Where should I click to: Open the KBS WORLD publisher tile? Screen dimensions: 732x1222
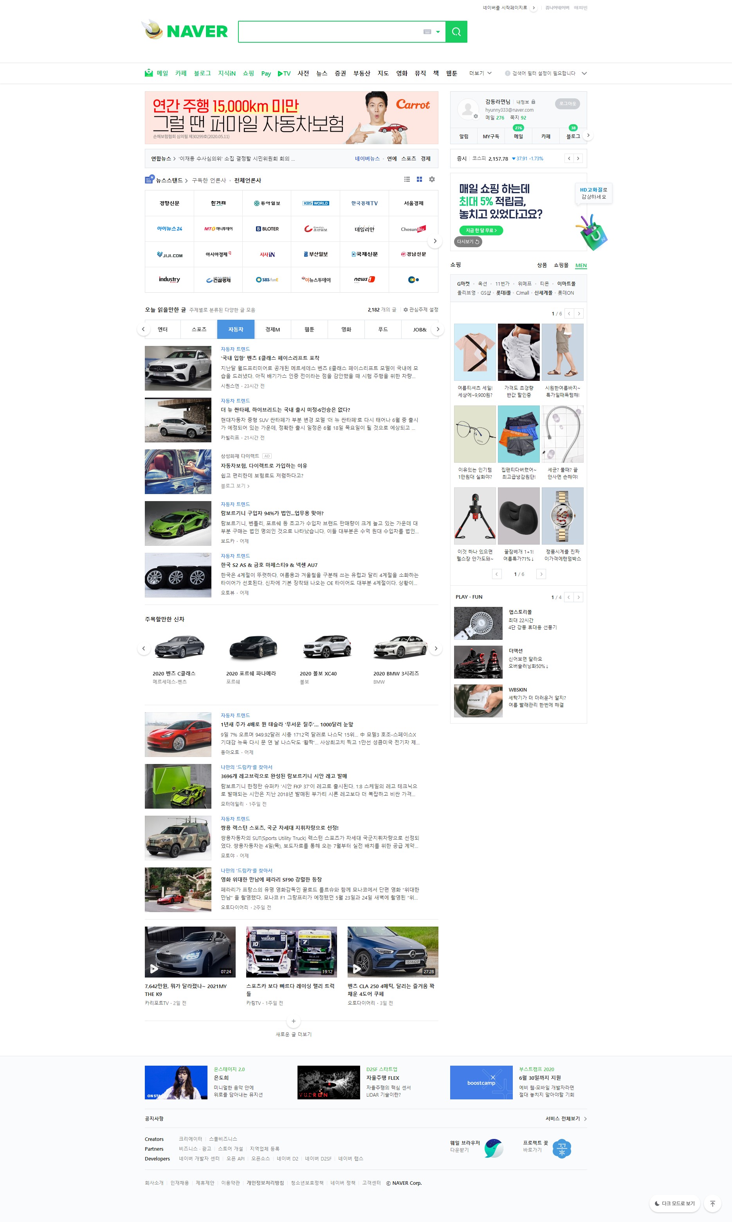(316, 203)
